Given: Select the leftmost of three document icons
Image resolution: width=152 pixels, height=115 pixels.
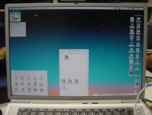Looking at the screenshot, I should click(64, 81).
